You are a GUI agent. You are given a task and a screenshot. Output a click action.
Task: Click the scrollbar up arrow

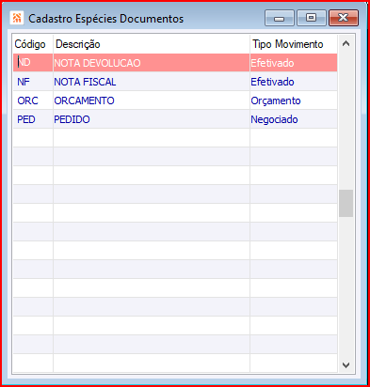coord(346,43)
